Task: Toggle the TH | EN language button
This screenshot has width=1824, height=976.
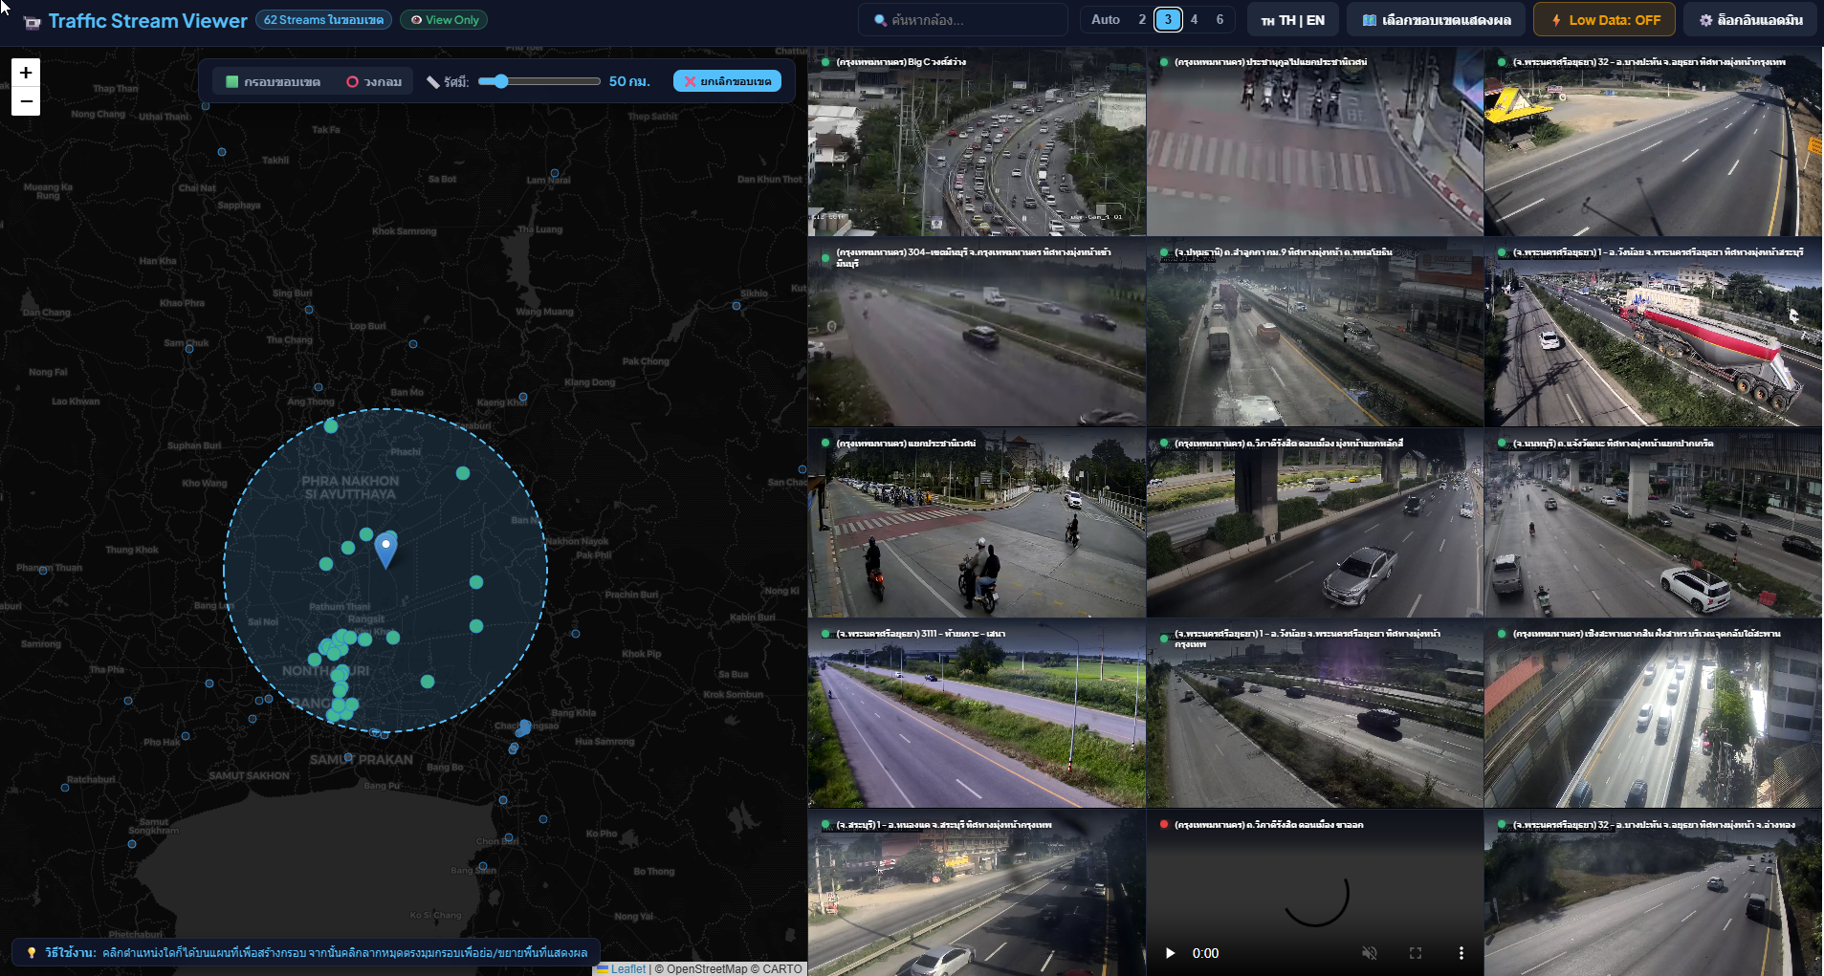Action: [x=1292, y=20]
